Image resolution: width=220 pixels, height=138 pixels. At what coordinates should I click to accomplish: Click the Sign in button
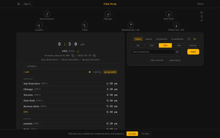click(27, 4)
